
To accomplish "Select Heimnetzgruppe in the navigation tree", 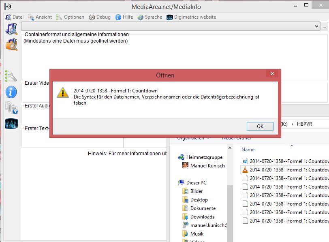I will point(204,157).
